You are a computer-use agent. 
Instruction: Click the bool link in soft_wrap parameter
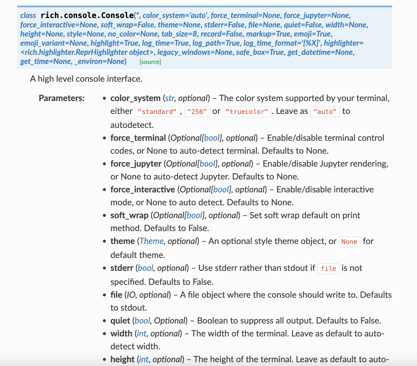[x=194, y=215]
